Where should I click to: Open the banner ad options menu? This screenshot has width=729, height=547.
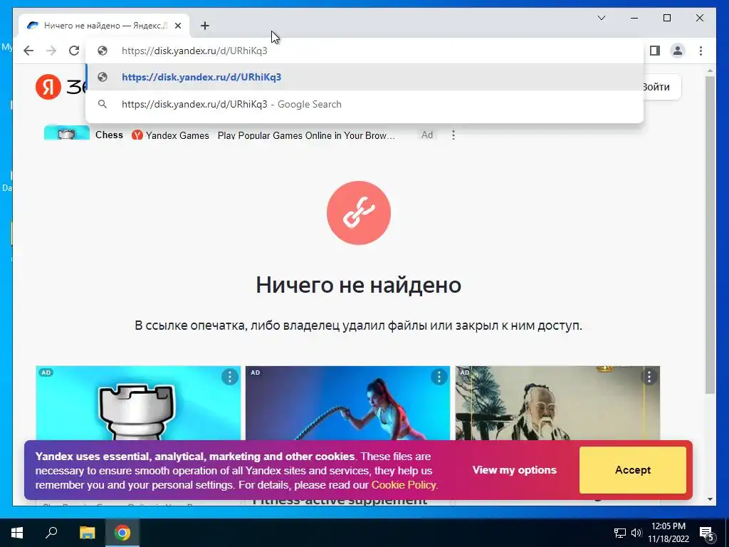[453, 135]
